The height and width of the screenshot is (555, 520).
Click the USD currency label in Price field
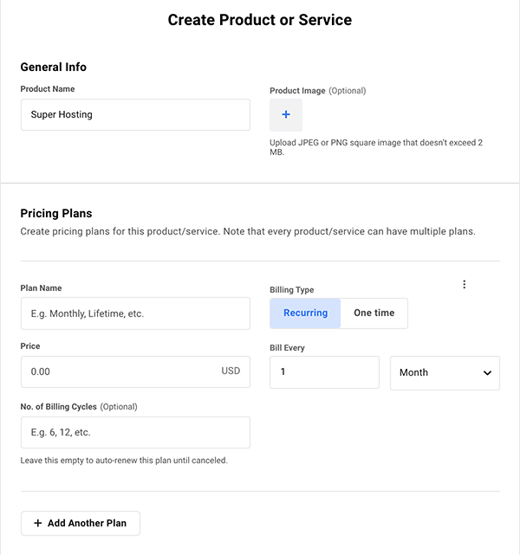click(231, 371)
